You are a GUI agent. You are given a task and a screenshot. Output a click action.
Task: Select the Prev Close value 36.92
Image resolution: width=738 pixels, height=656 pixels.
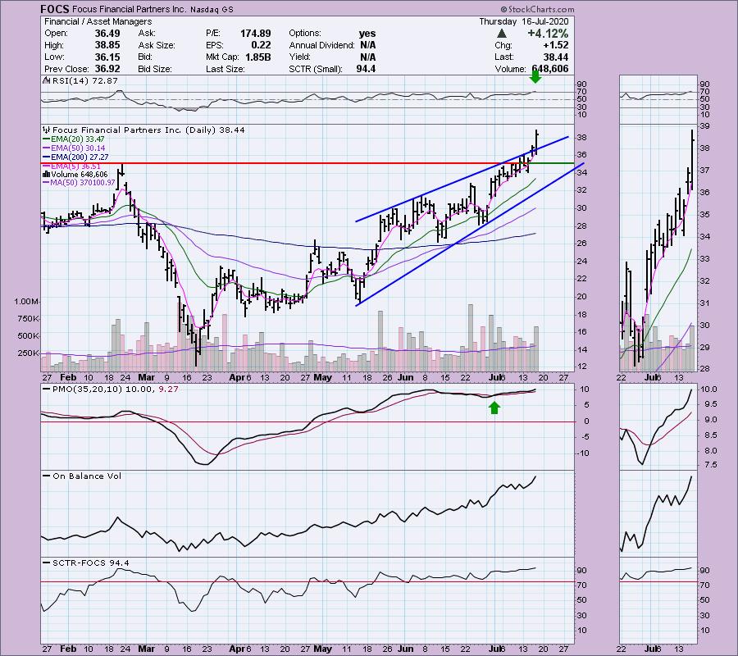[107, 69]
